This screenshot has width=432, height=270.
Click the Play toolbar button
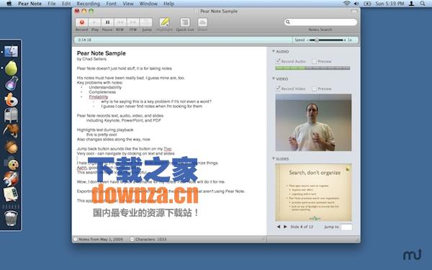(x=95, y=22)
